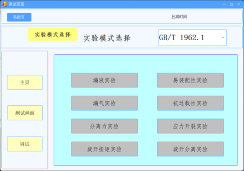Start the 旋开分离实验 test
Screen dimensions: 244x171
click(x=190, y=149)
